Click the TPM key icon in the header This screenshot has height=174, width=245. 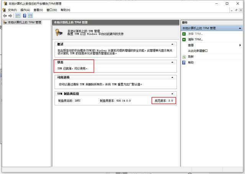[59, 33]
